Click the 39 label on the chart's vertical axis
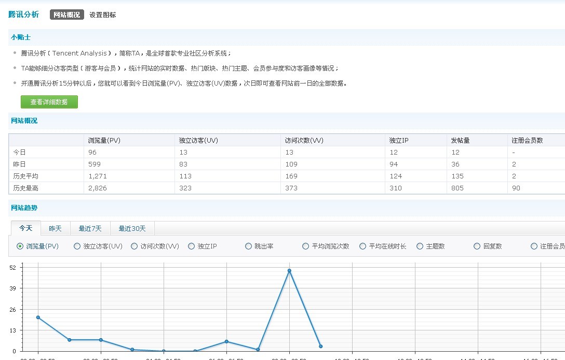The width and height of the screenshot is (565, 360). (x=12, y=288)
